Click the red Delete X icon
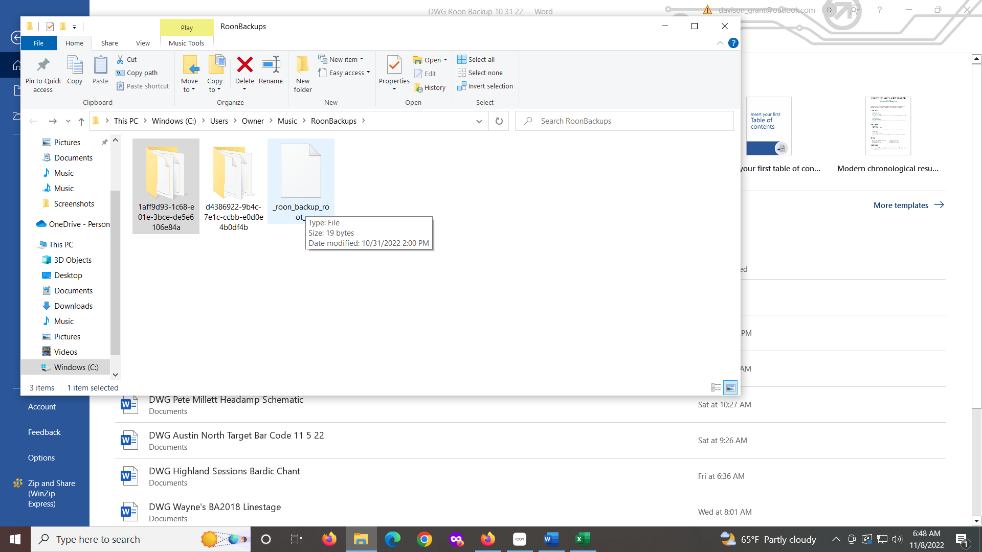The image size is (982, 552). 244,64
